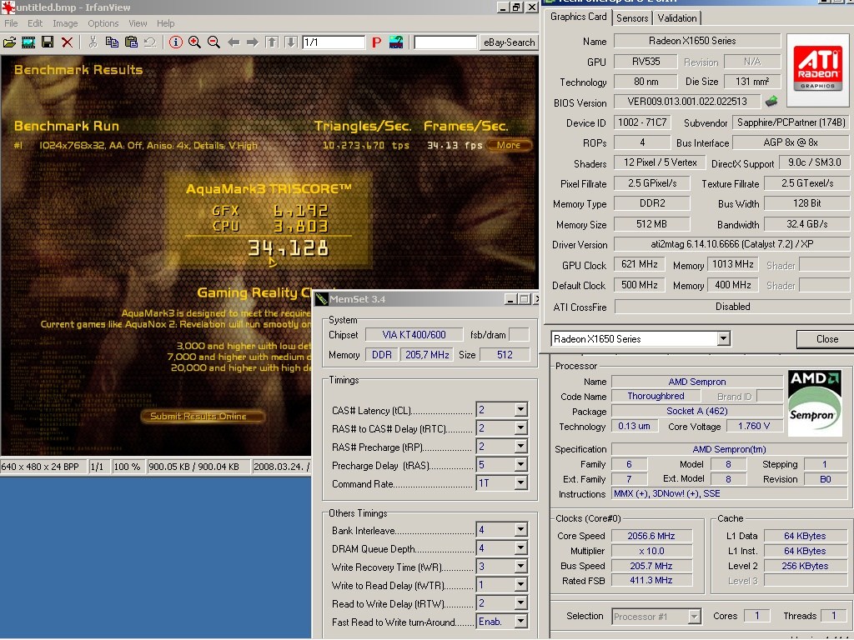Click the 205,7 MHz memory frequency value
Screen dimensions: 854x640
(x=427, y=355)
